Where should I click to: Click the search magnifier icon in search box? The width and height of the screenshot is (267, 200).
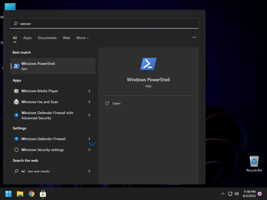coord(16,23)
